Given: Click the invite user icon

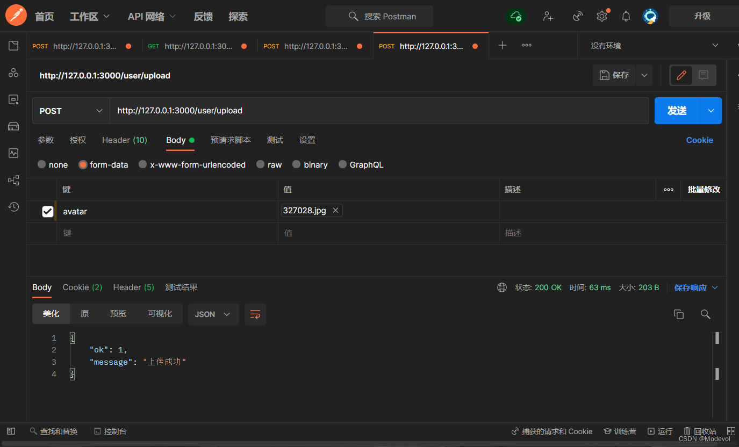Looking at the screenshot, I should click(x=548, y=16).
